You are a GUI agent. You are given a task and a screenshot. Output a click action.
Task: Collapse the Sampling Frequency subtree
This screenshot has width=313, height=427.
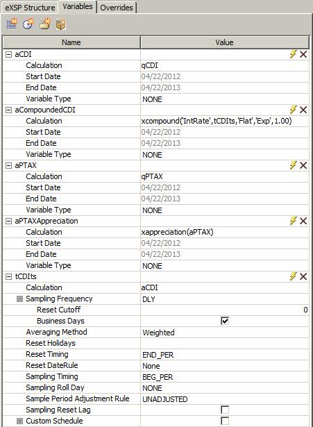[x=19, y=299]
